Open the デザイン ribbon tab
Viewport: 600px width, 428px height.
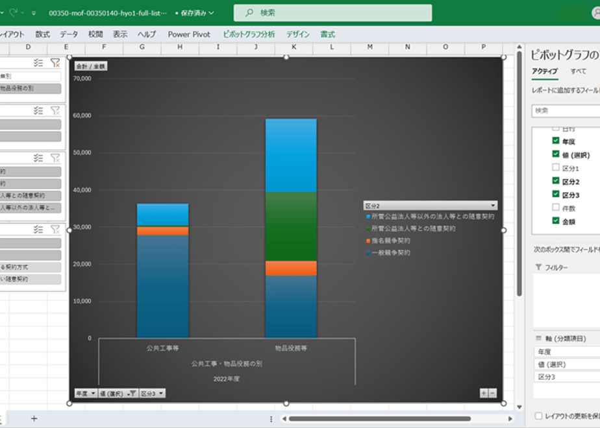point(297,34)
